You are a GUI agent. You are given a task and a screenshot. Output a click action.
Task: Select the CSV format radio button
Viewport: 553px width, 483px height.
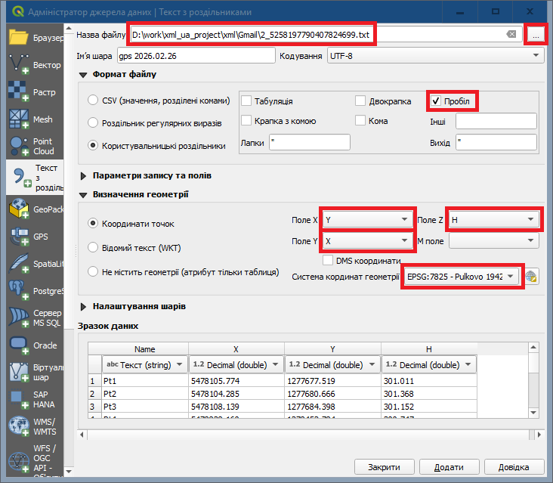tap(94, 100)
